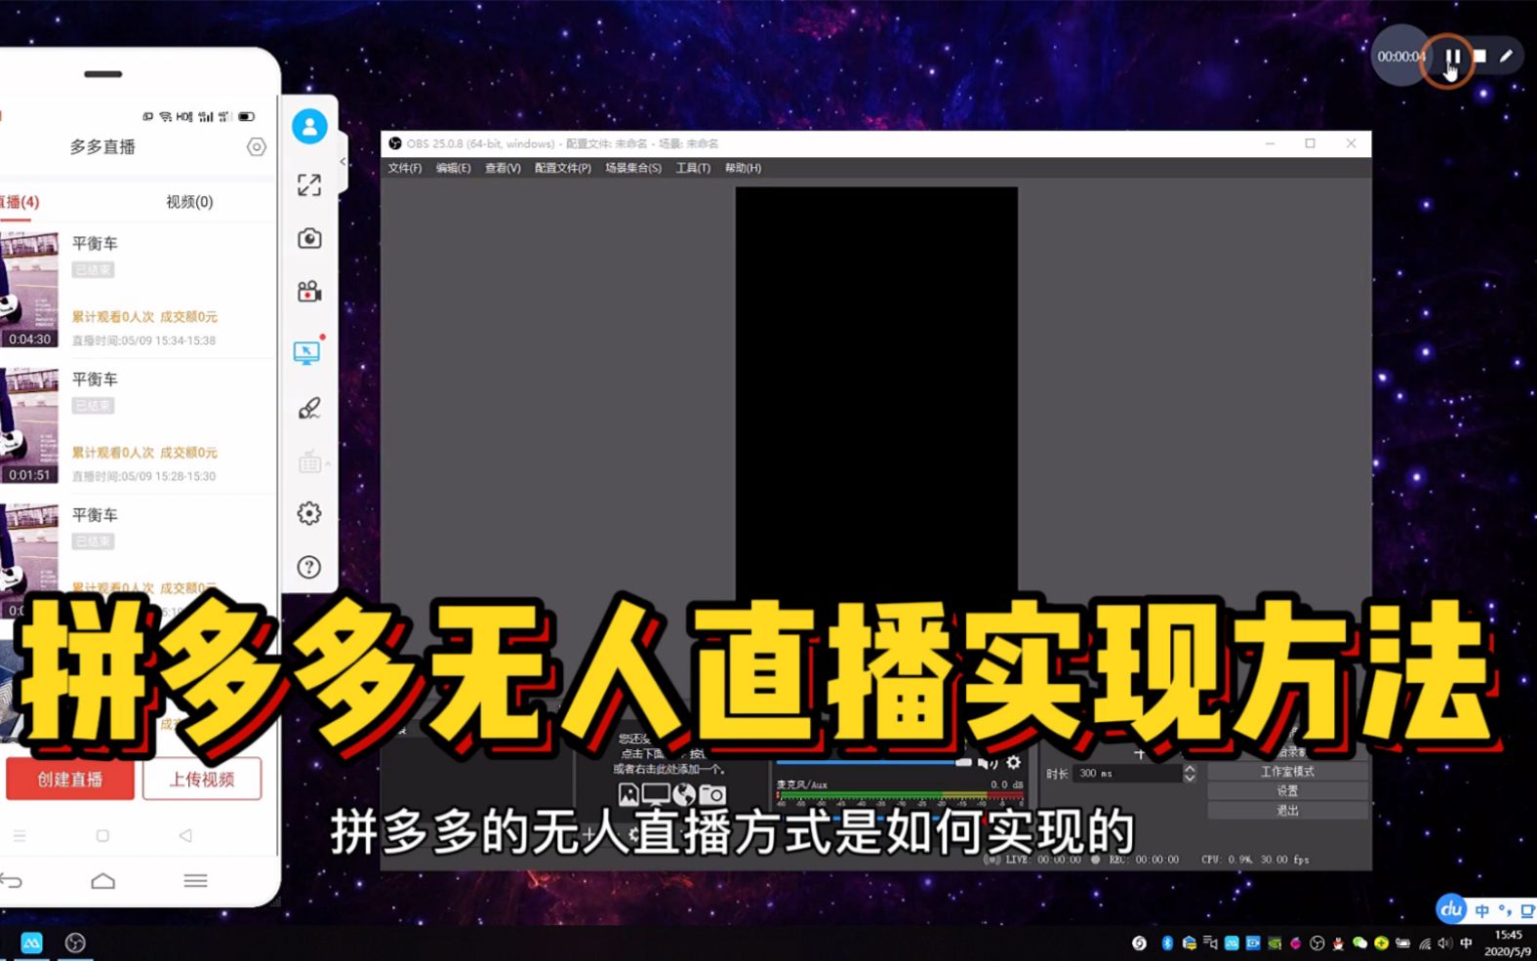Open the phone mirror app in taskbar
Image resolution: width=1537 pixels, height=961 pixels.
tap(31, 942)
